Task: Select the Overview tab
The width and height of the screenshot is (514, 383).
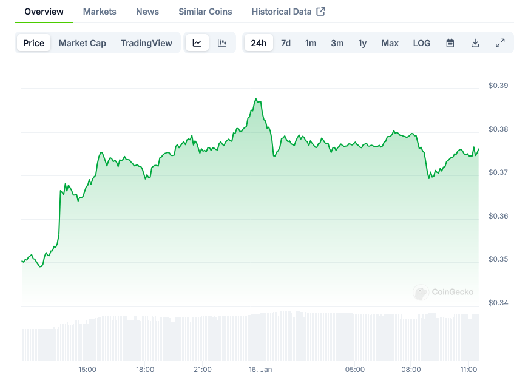Action: click(44, 12)
